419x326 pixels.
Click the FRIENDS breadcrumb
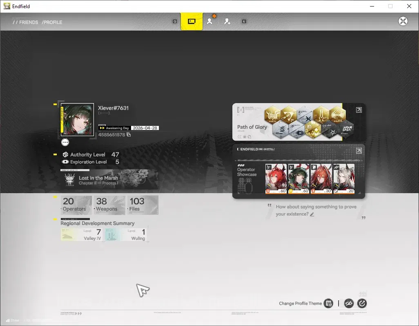[x=28, y=22]
